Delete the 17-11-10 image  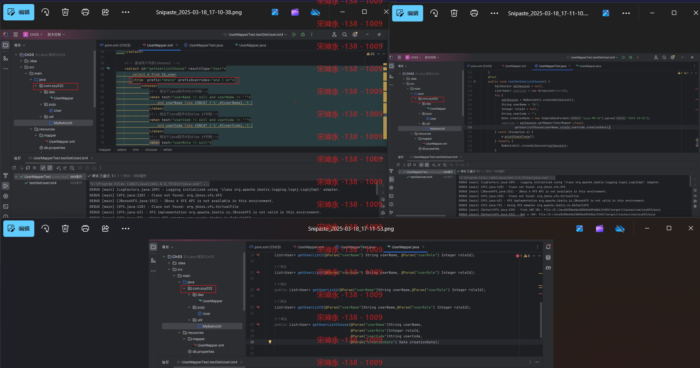coord(454,13)
